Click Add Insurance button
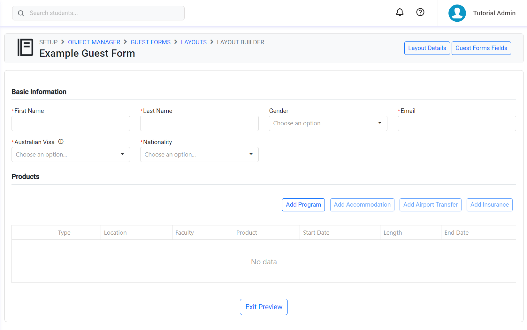 coord(489,205)
